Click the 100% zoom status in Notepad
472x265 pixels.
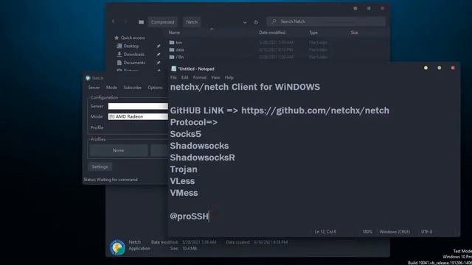(x=367, y=232)
